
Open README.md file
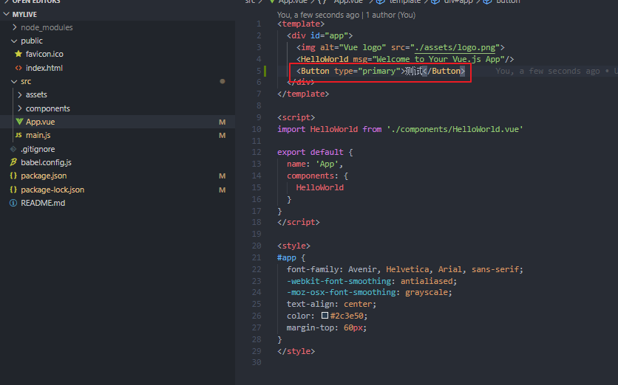(x=43, y=203)
